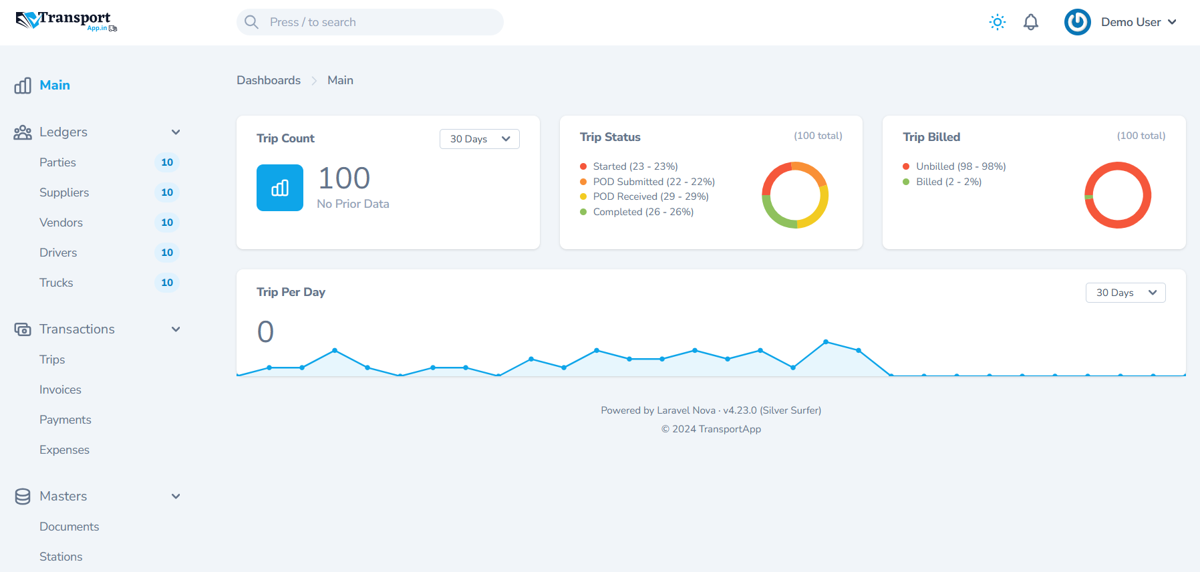Screen dimensions: 1200x572
Task: Click the blue Trip Count chart icon
Action: point(280,188)
